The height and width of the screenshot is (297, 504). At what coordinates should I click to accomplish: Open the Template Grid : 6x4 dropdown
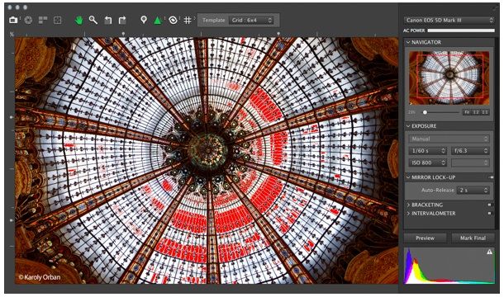(x=251, y=21)
